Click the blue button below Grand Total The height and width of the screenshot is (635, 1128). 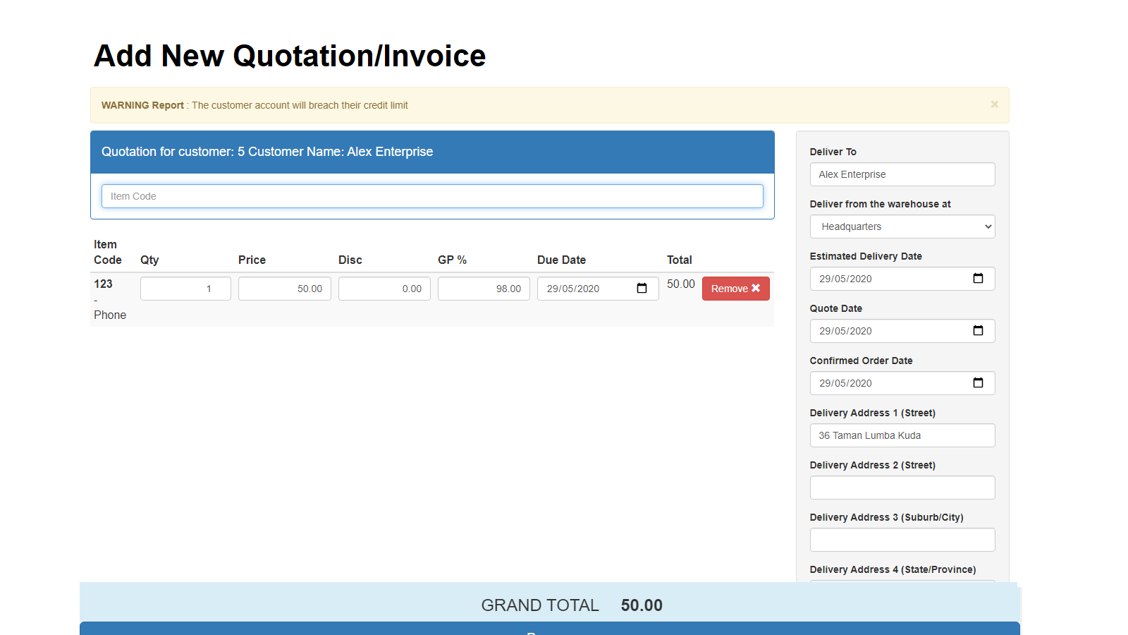549,629
